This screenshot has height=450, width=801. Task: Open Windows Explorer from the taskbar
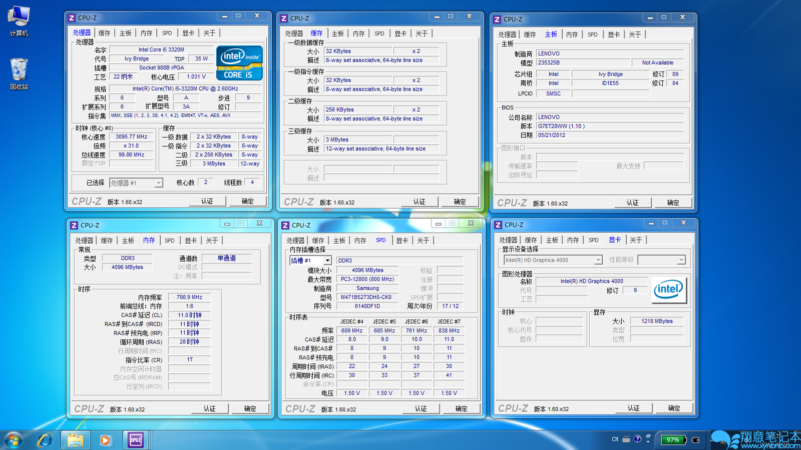point(76,440)
